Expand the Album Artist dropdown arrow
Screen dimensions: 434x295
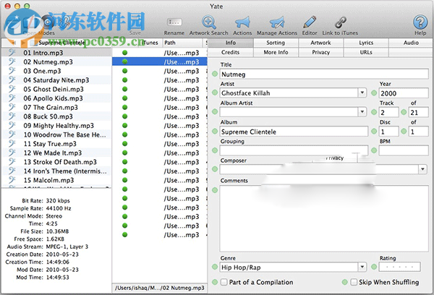click(x=362, y=112)
